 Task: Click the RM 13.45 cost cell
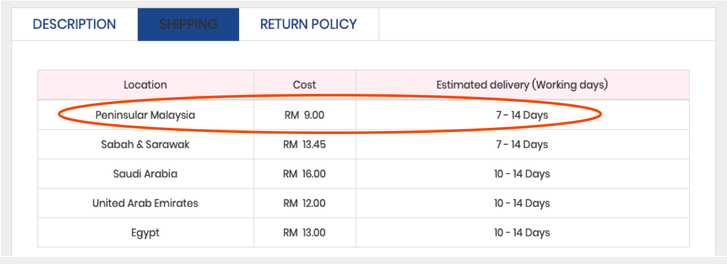coord(305,144)
